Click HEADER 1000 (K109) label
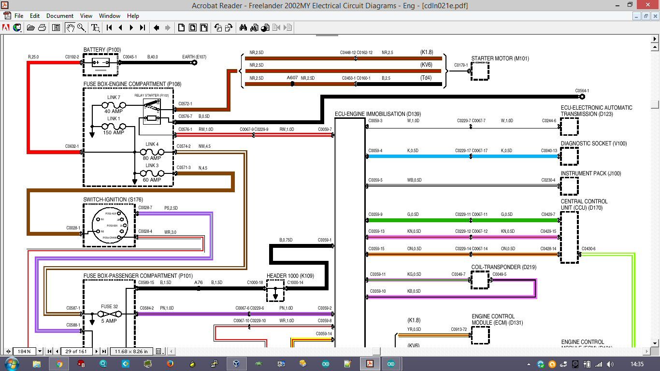The width and height of the screenshot is (660, 371). click(x=290, y=276)
